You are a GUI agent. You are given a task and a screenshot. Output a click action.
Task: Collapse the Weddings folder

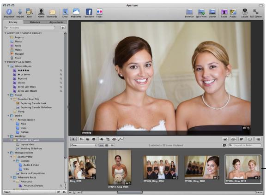click(x=8, y=136)
